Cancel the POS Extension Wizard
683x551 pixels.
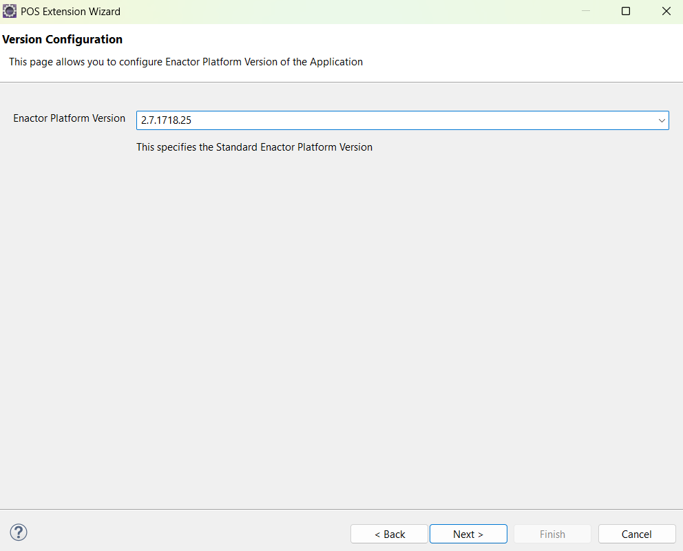pos(636,534)
